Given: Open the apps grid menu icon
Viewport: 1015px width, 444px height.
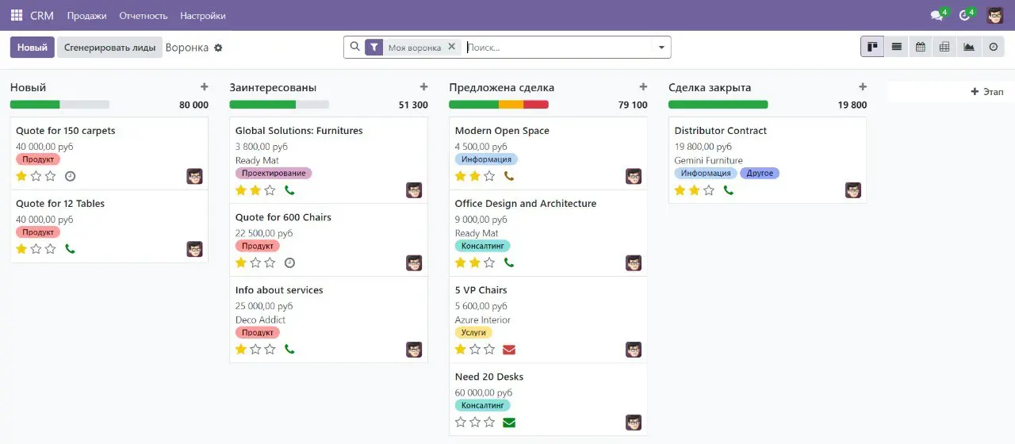Looking at the screenshot, I should pyautogui.click(x=17, y=15).
